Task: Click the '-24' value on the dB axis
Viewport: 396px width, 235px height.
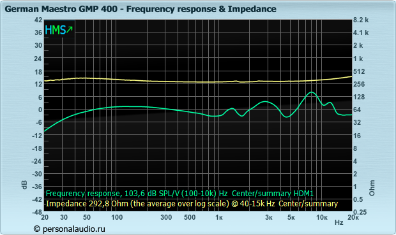Action: click(37, 161)
